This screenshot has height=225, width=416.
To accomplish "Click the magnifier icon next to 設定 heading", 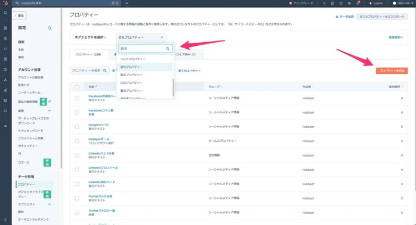I will (x=50, y=28).
